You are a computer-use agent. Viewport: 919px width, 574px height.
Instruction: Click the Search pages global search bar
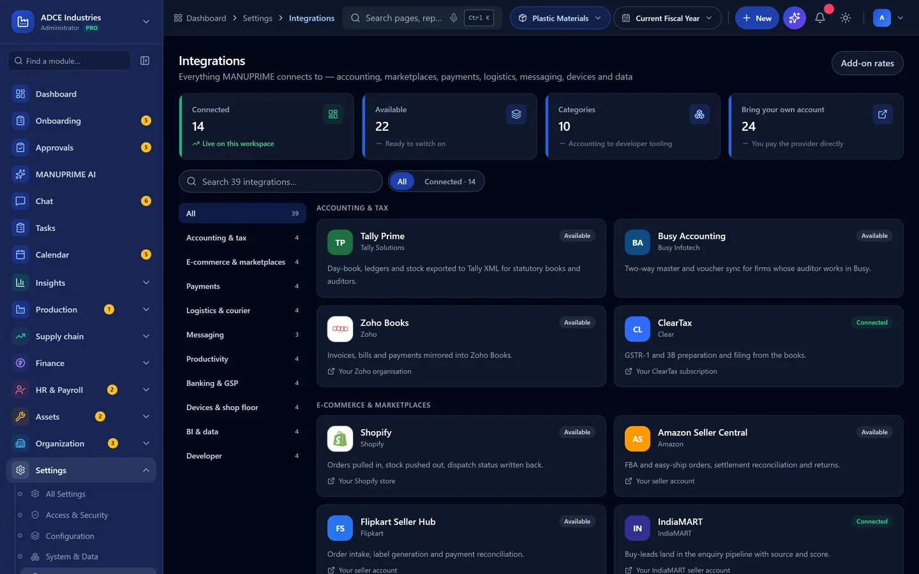tap(422, 18)
